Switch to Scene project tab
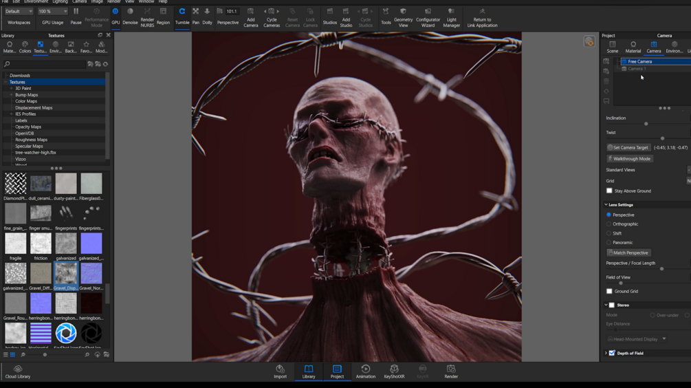The image size is (691, 388). pyautogui.click(x=612, y=47)
